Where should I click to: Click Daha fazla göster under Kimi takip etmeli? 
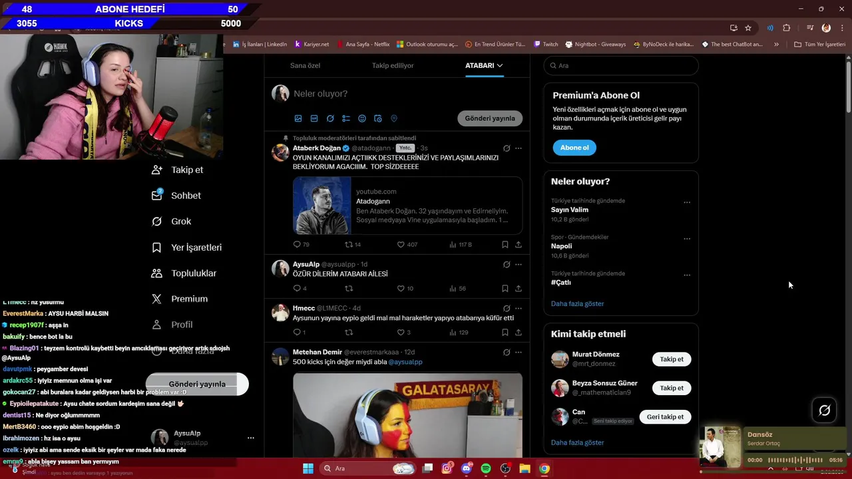coord(577,442)
